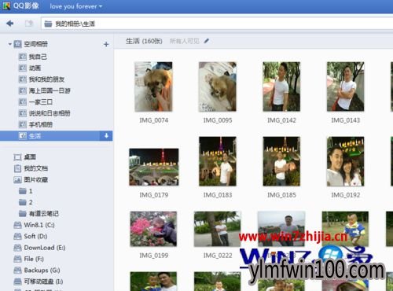Image resolution: width=393 pixels, height=291 pixels.
Task: Select thumbnail IMG_0179
Action: [x=154, y=168]
